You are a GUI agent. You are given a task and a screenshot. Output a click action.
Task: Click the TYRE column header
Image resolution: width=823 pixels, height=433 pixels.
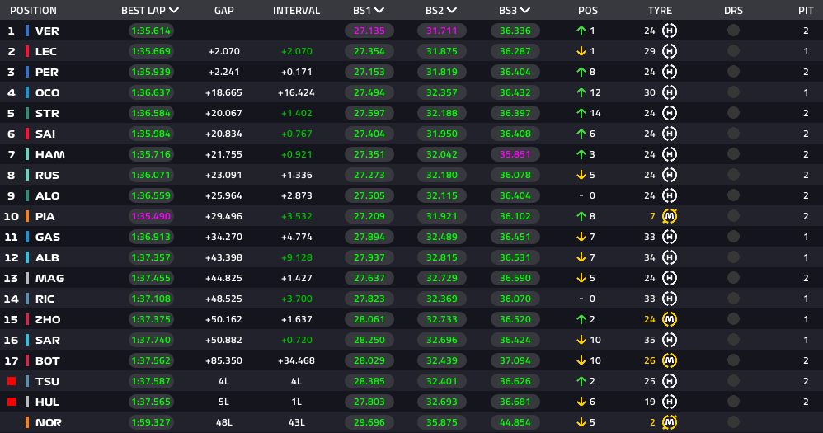pyautogui.click(x=660, y=11)
